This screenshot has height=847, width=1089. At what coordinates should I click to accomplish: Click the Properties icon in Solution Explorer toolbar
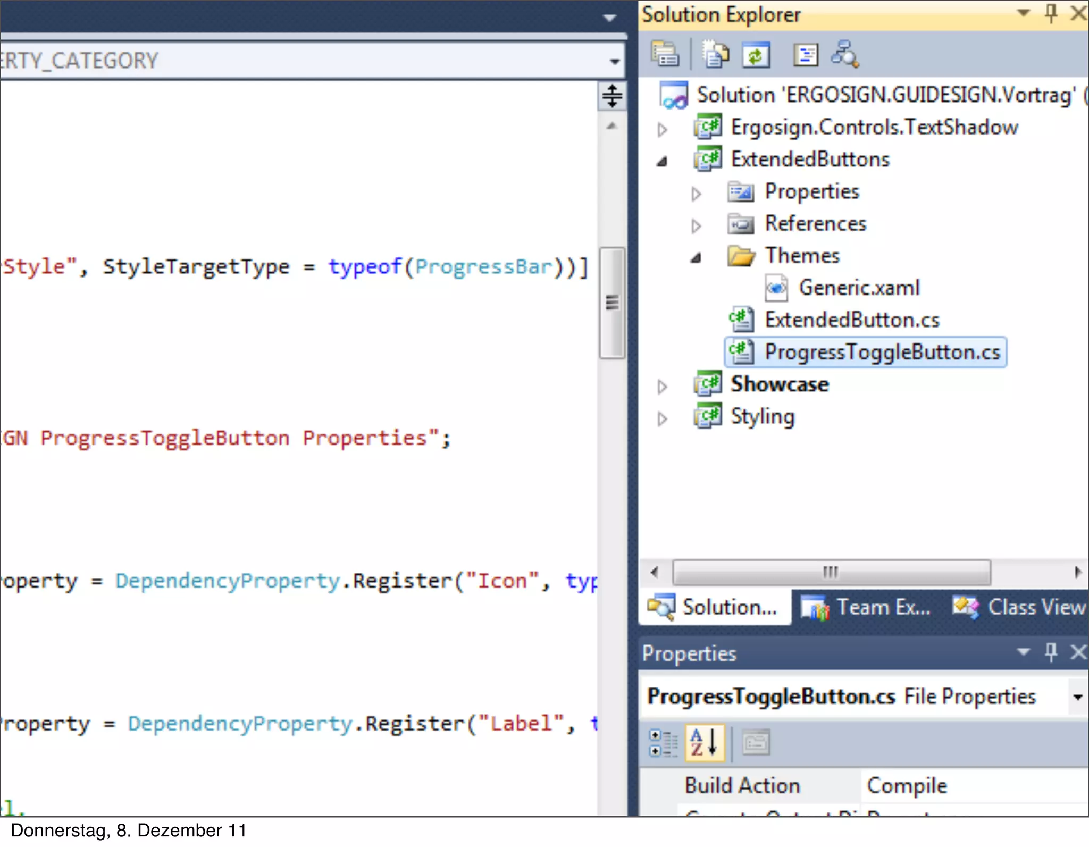tap(665, 54)
